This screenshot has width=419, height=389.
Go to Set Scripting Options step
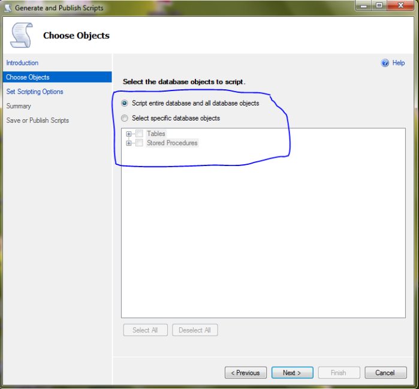tap(35, 92)
